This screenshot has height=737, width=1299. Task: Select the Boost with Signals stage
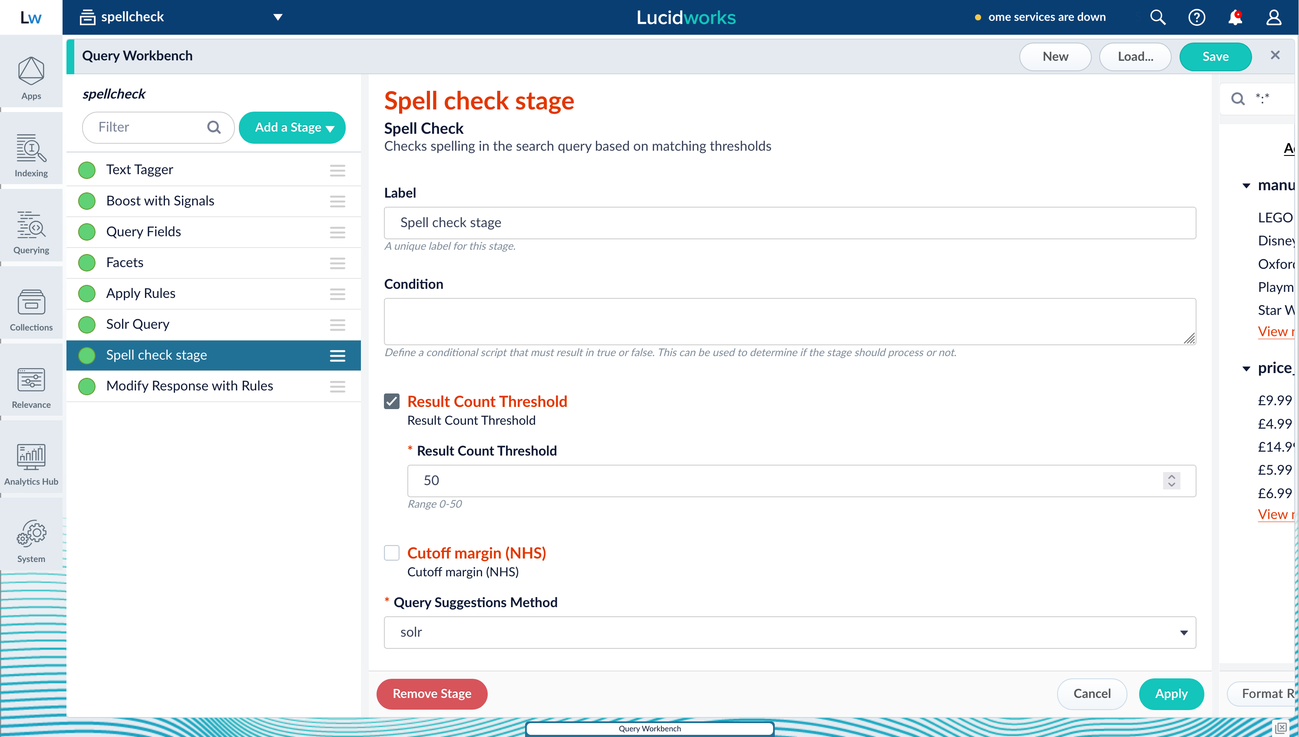pyautogui.click(x=160, y=201)
